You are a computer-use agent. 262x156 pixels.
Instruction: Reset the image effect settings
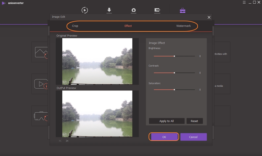click(x=194, y=121)
